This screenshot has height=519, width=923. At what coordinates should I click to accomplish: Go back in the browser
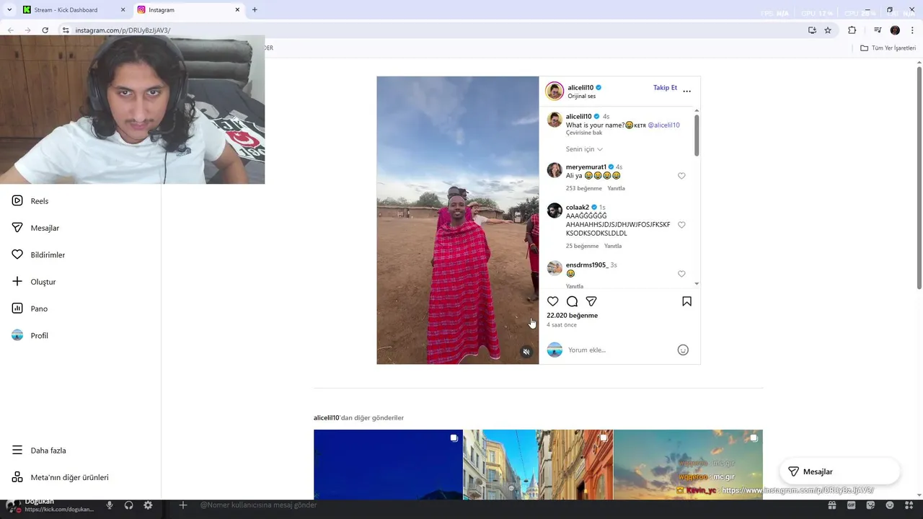coord(10,30)
